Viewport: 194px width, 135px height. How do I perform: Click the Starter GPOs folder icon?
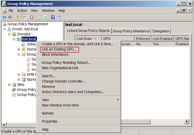(24, 79)
